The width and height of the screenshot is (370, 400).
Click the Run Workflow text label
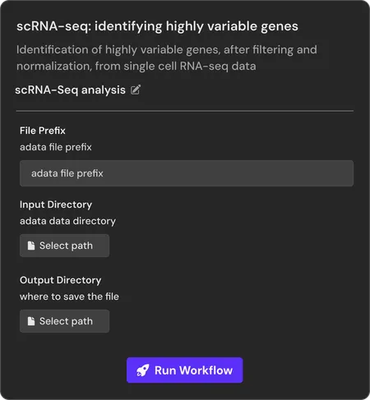[x=193, y=370]
